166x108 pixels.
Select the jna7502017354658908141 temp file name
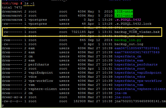click(140, 101)
